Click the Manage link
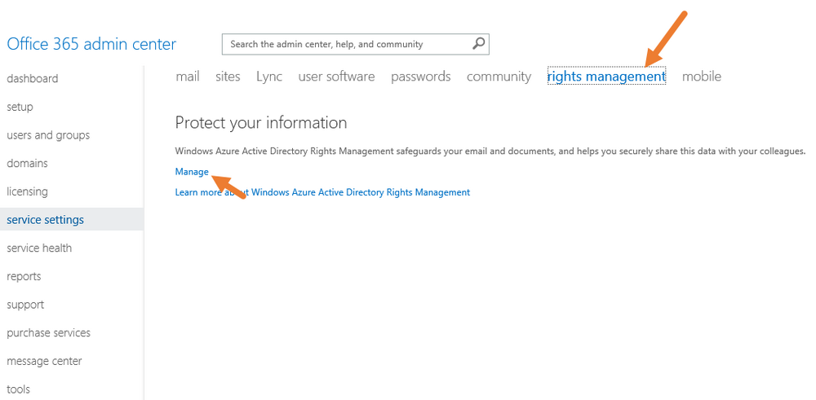Image resolution: width=816 pixels, height=400 pixels. 192,171
